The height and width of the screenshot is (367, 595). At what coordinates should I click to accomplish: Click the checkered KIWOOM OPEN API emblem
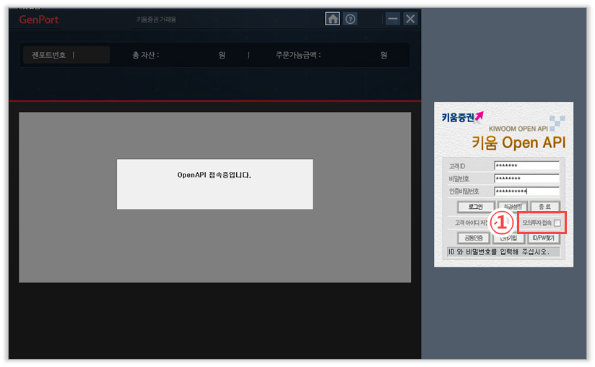coord(557,121)
